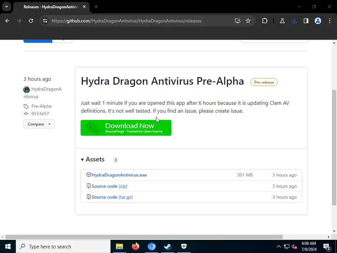337x253 pixels.
Task: Open Windows Security shield on the taskbar
Action: [184, 246]
